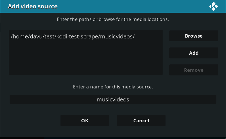Screen dimensions: 226x139
Task: Select the /home/davu/test musicvideos path entry
Action: point(86,36)
